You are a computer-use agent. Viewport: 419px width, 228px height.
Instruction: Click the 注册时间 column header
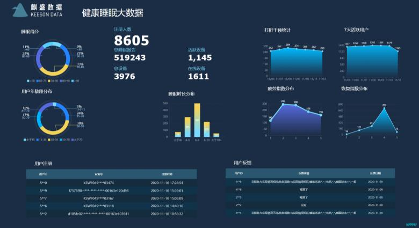[x=167, y=174]
